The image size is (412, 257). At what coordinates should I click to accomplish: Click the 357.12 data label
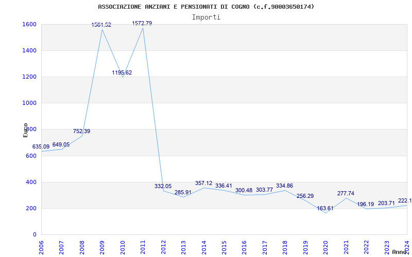pyautogui.click(x=203, y=183)
